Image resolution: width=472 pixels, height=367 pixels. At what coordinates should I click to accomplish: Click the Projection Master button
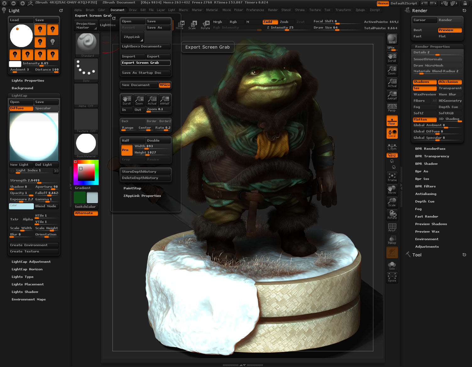pos(86,25)
